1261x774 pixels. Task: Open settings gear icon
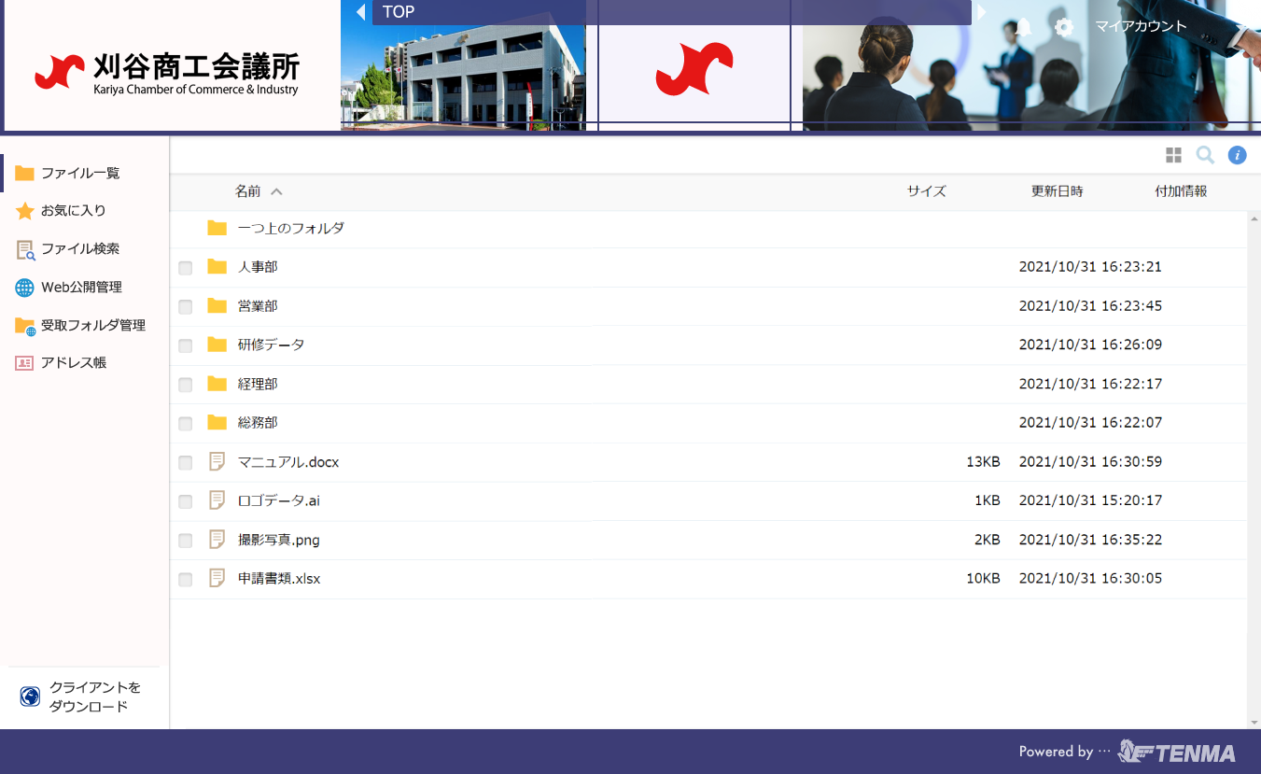click(x=1064, y=27)
